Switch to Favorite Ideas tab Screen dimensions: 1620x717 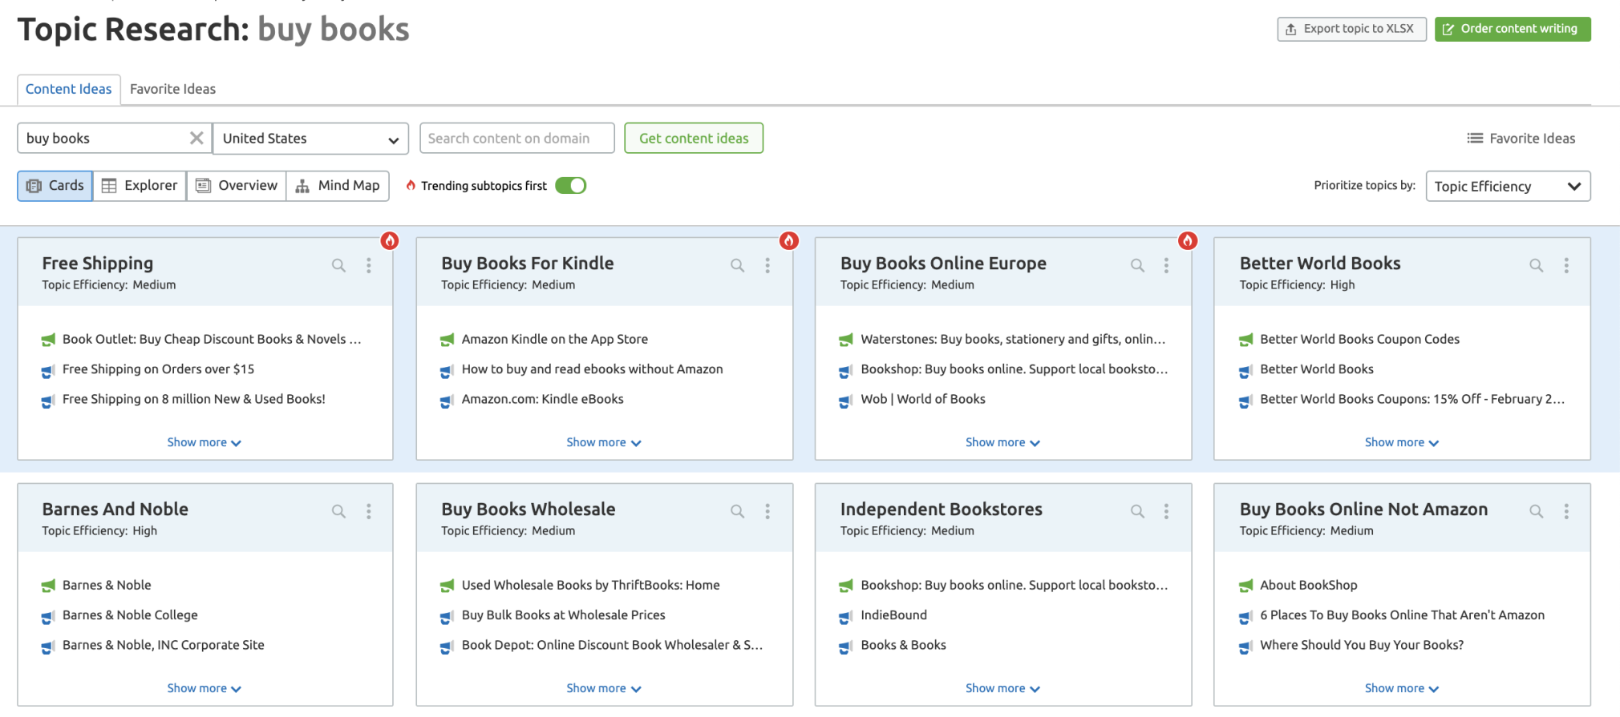tap(172, 89)
